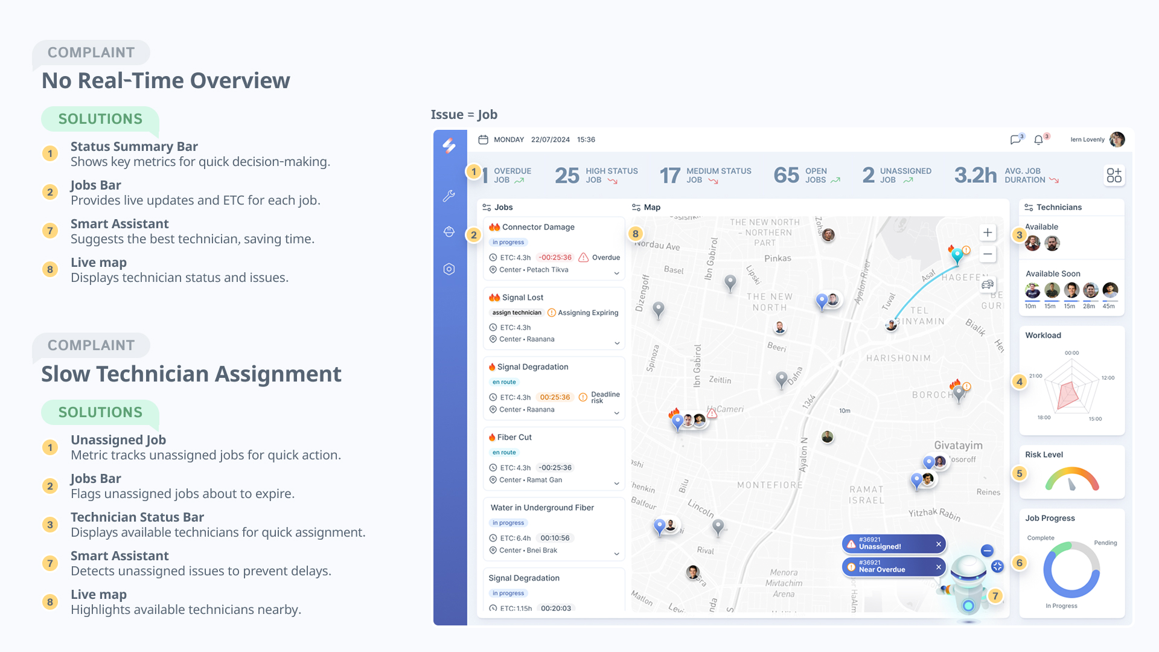Open the notifications bell icon
Image resolution: width=1159 pixels, height=652 pixels.
(x=1038, y=140)
